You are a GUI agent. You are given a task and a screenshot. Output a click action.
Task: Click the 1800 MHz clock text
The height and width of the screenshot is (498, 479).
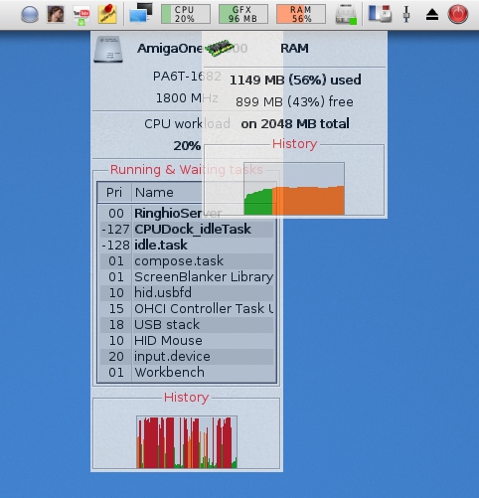tap(187, 98)
